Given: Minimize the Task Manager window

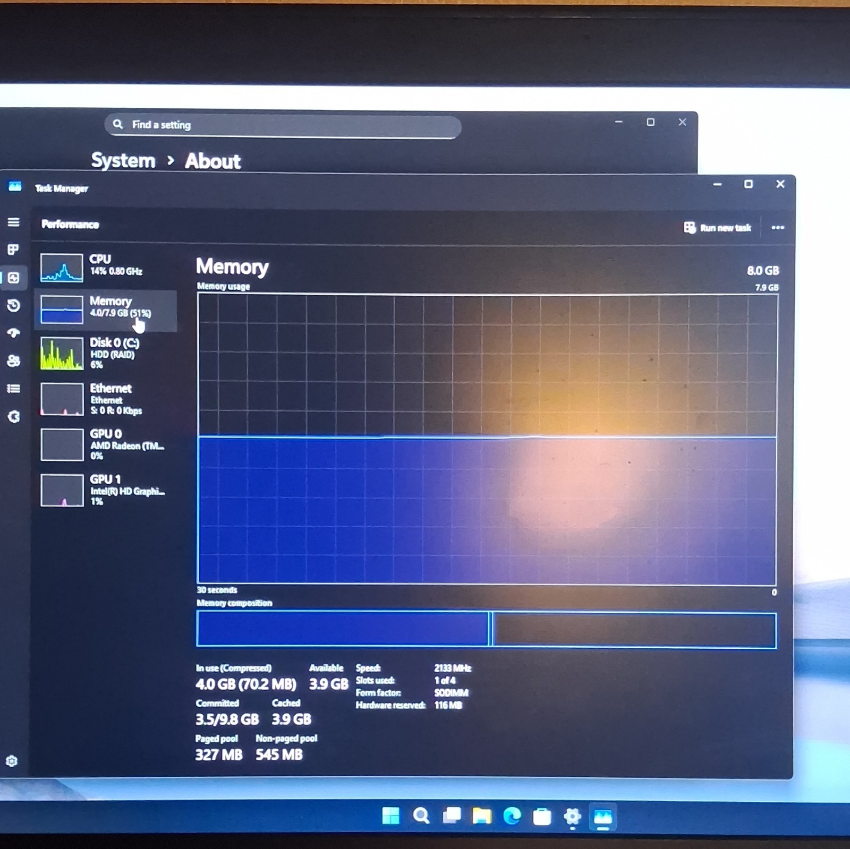Looking at the screenshot, I should pyautogui.click(x=717, y=184).
